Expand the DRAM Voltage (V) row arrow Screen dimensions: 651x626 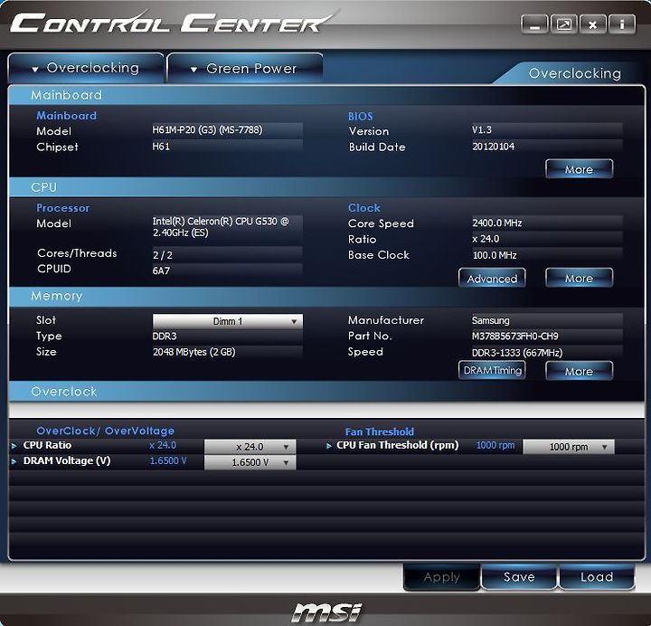coord(14,461)
